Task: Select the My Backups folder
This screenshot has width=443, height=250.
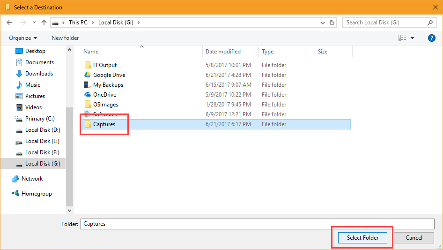Action: pos(108,85)
